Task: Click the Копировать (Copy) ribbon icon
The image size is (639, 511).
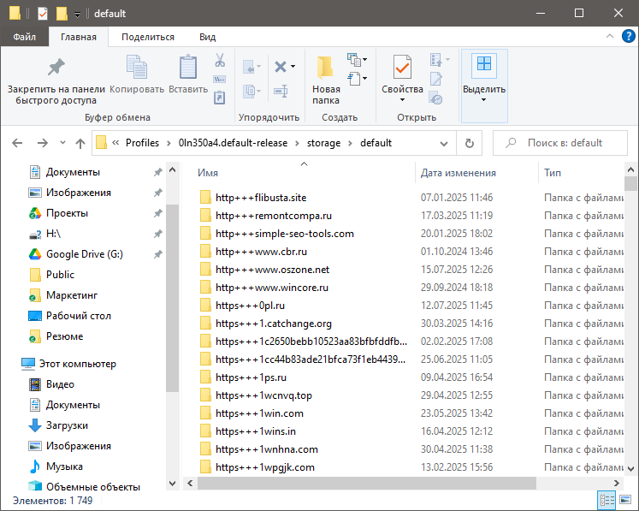Action: coord(137,67)
